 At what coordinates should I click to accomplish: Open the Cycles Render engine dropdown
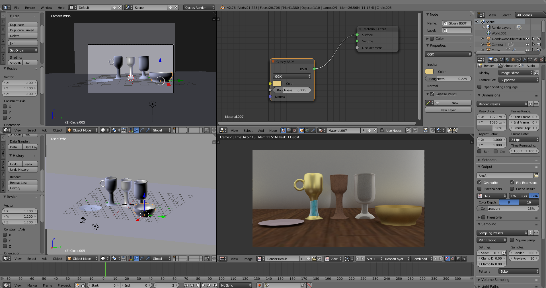tap(199, 8)
